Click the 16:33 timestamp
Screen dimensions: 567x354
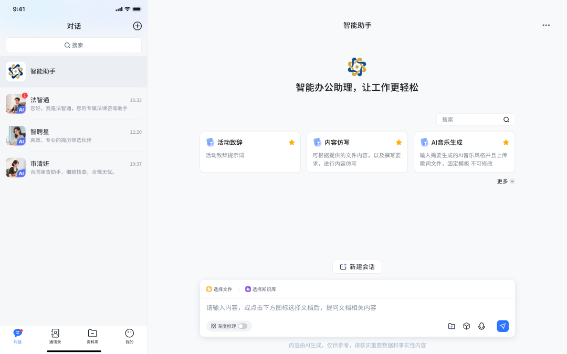pos(135,100)
